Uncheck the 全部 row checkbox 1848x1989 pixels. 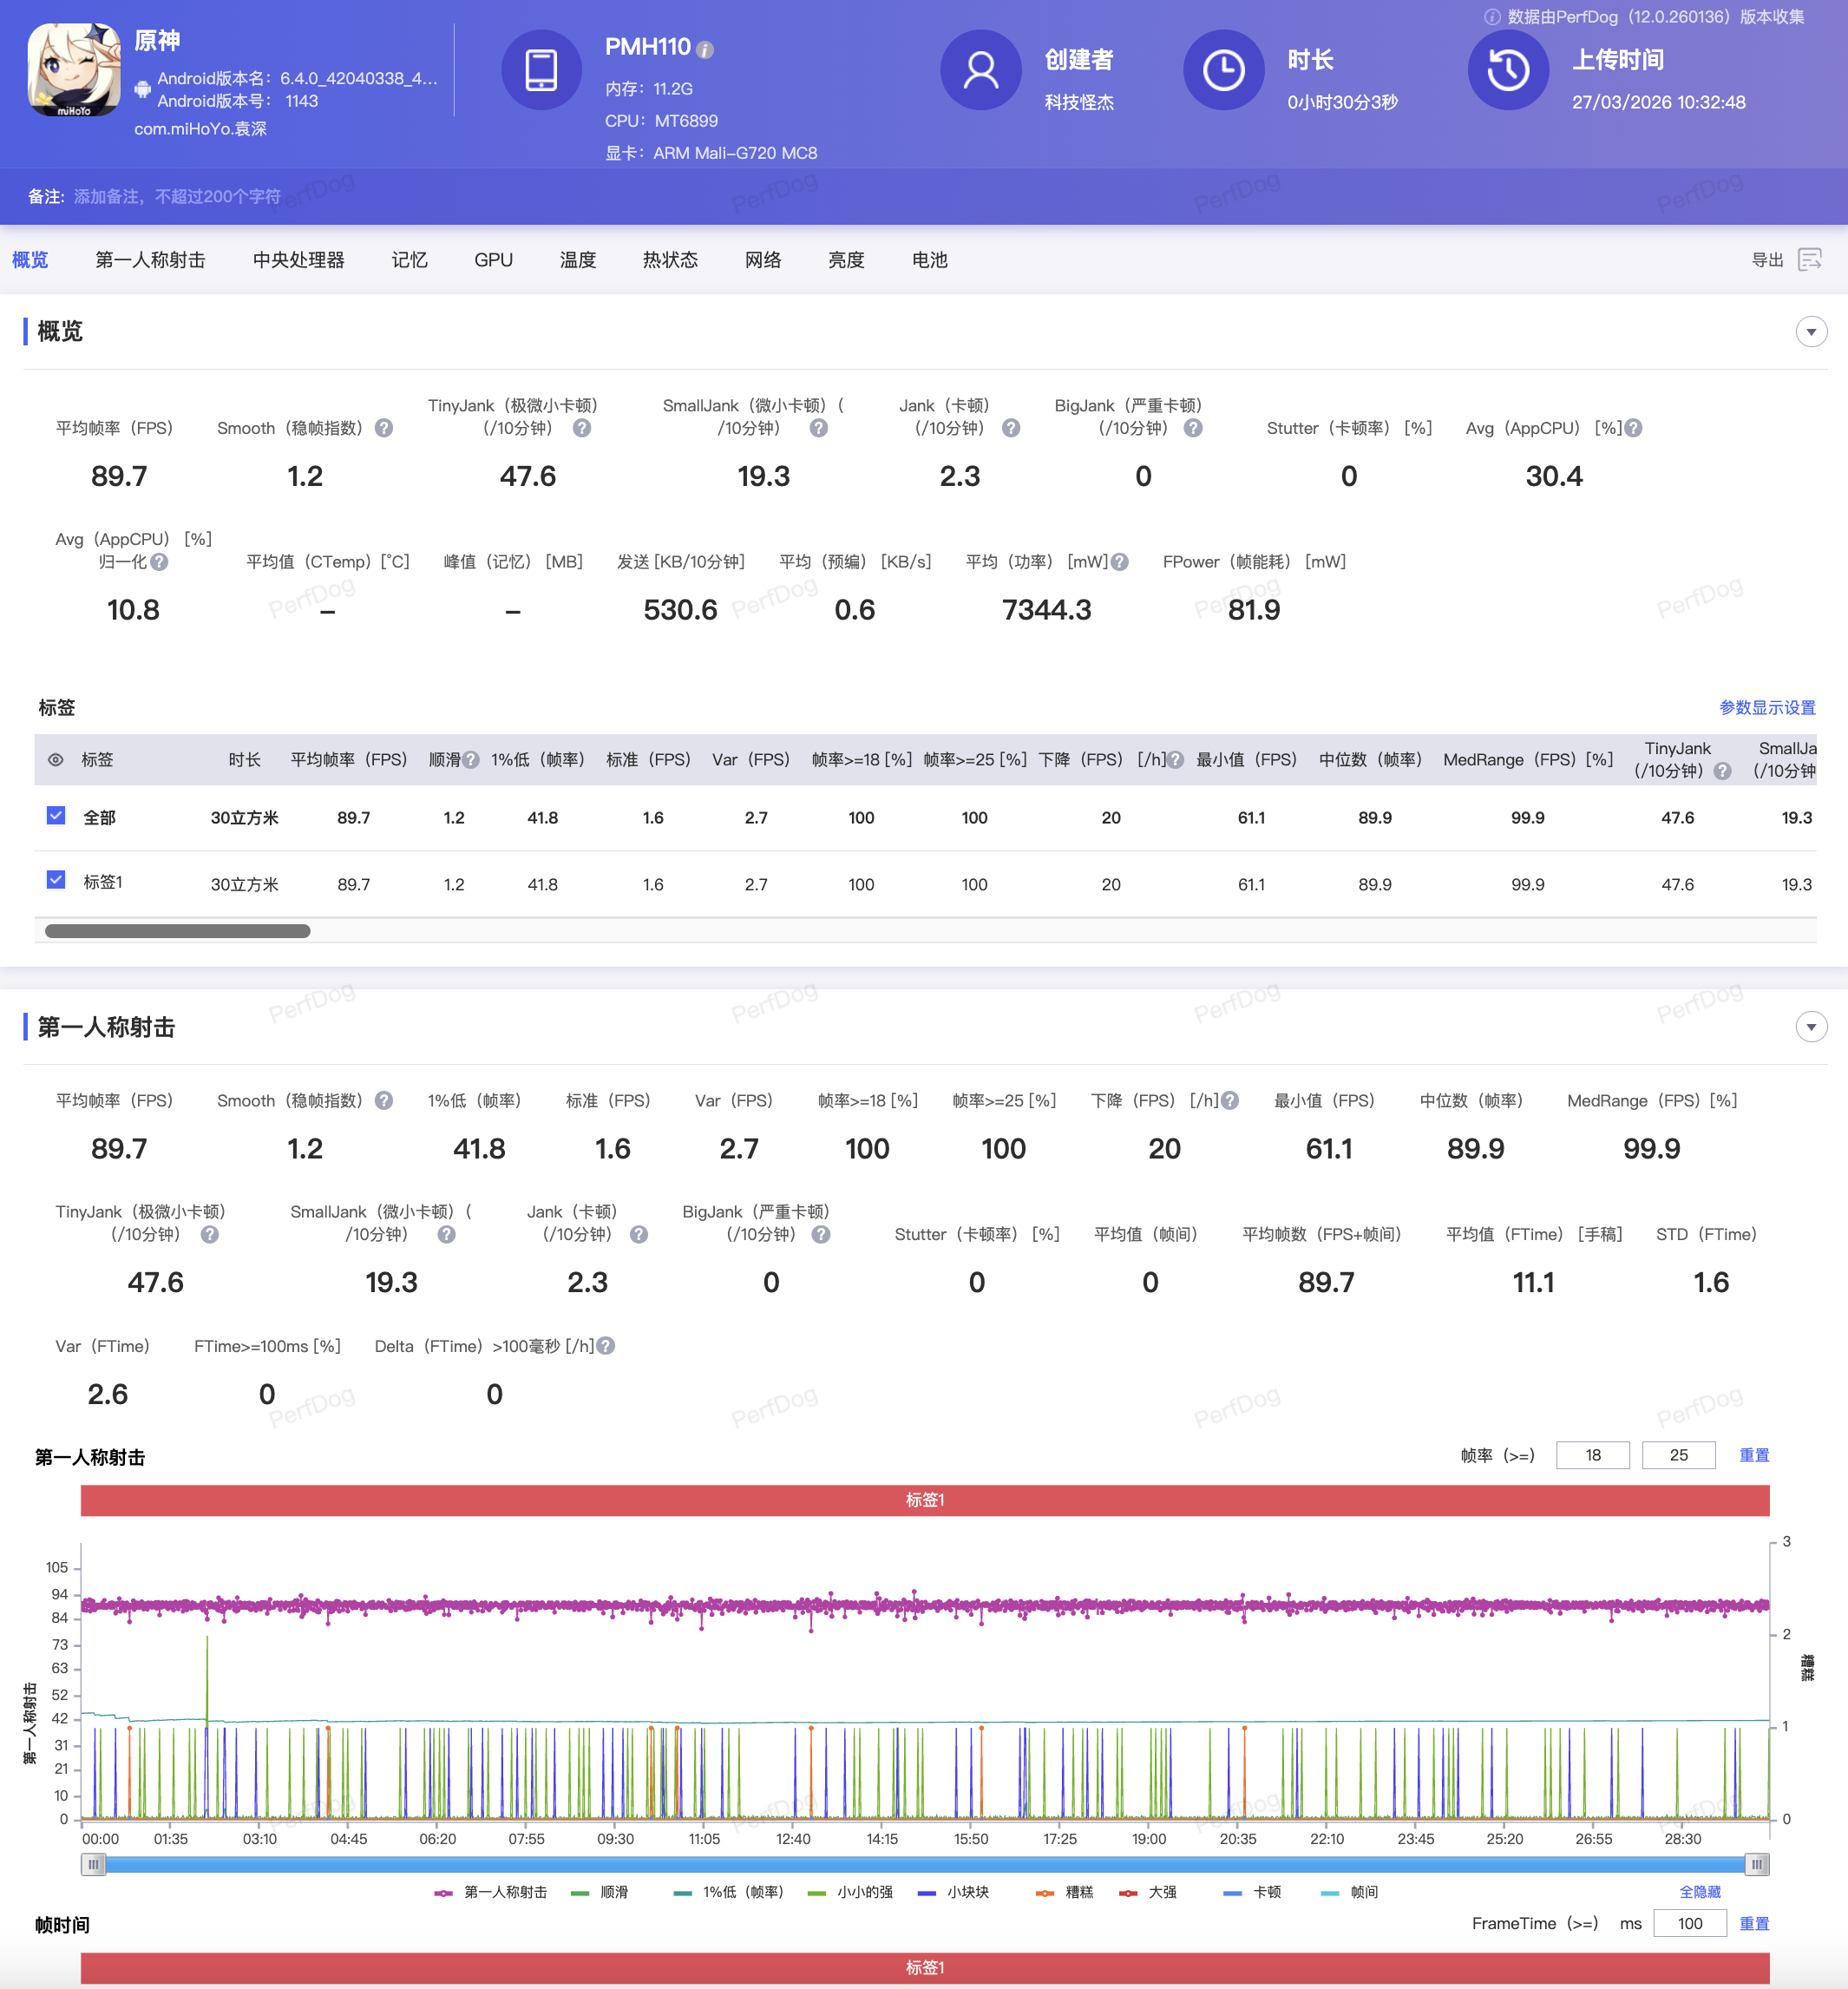56,816
